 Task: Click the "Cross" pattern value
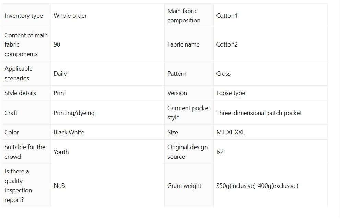[223, 74]
